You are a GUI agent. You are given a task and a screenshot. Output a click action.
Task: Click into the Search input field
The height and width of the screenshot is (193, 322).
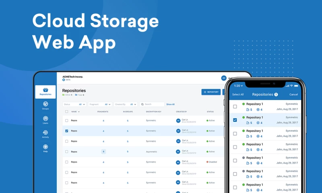point(154,104)
